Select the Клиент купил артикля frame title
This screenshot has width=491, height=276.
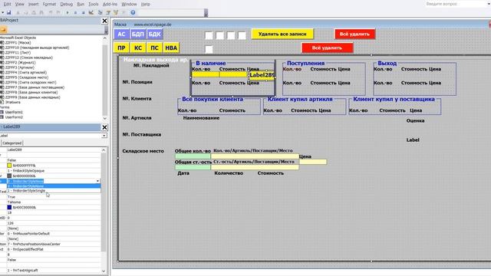point(300,99)
